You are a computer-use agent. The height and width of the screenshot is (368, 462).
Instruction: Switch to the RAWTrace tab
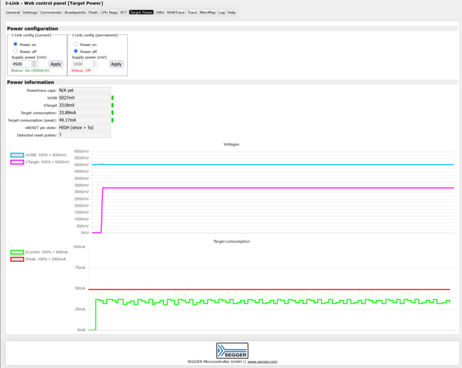tap(176, 12)
